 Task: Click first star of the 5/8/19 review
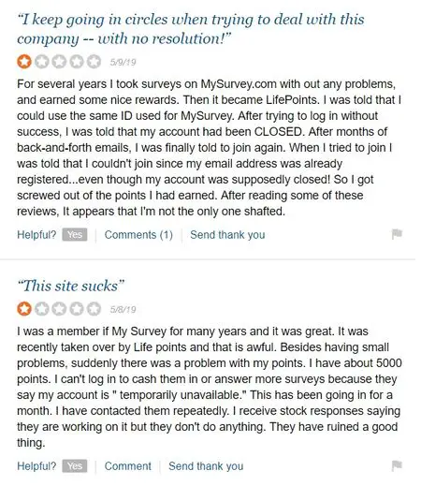(x=24, y=309)
